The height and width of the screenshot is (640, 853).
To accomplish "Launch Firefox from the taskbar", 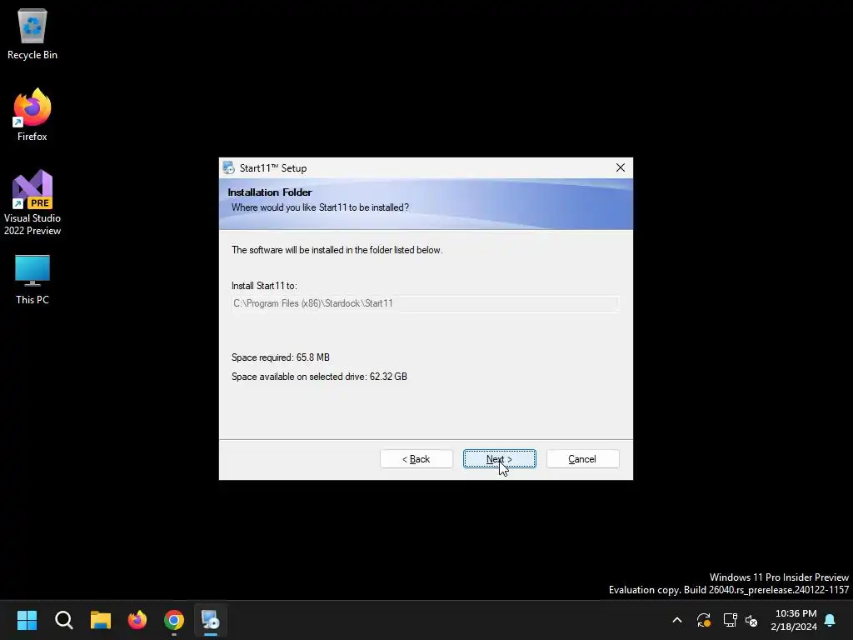I will click(137, 620).
